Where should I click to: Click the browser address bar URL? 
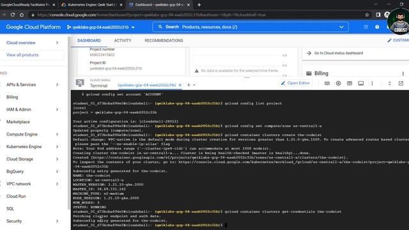(151, 15)
